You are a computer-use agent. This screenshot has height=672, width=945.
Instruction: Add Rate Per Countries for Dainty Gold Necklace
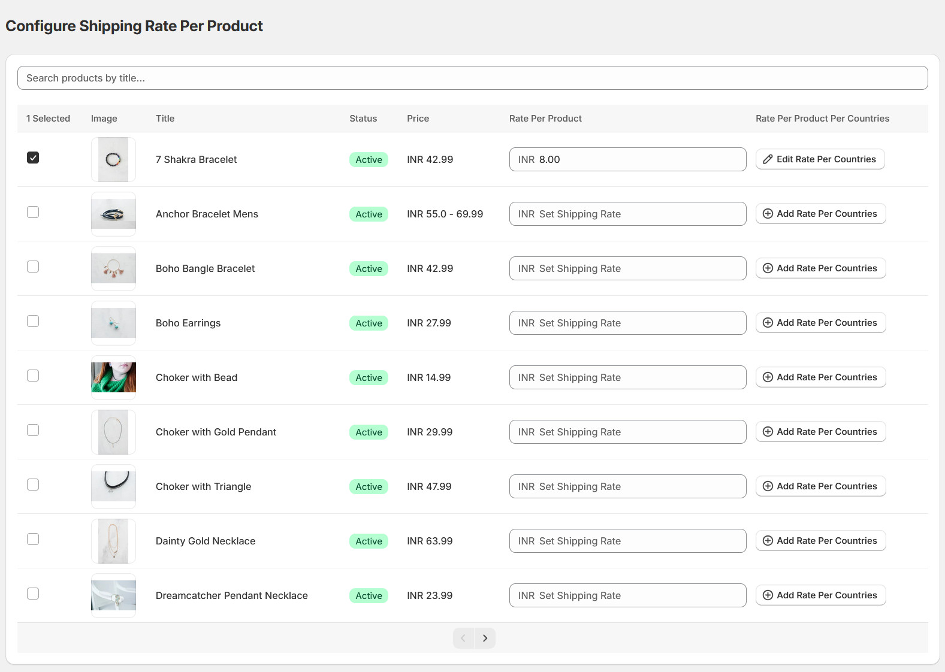pos(820,541)
